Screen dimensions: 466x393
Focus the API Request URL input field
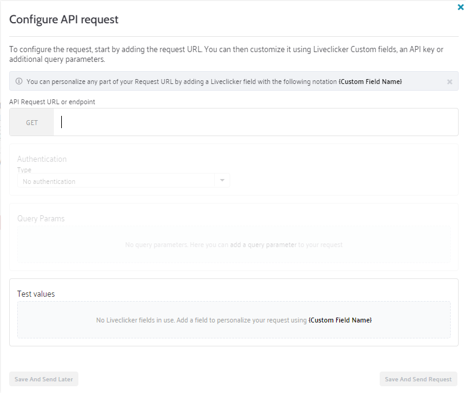[257, 123]
